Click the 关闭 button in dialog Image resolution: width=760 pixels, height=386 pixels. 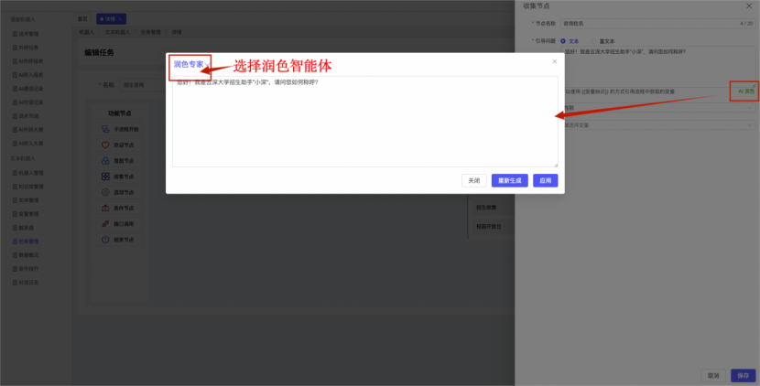pos(473,181)
